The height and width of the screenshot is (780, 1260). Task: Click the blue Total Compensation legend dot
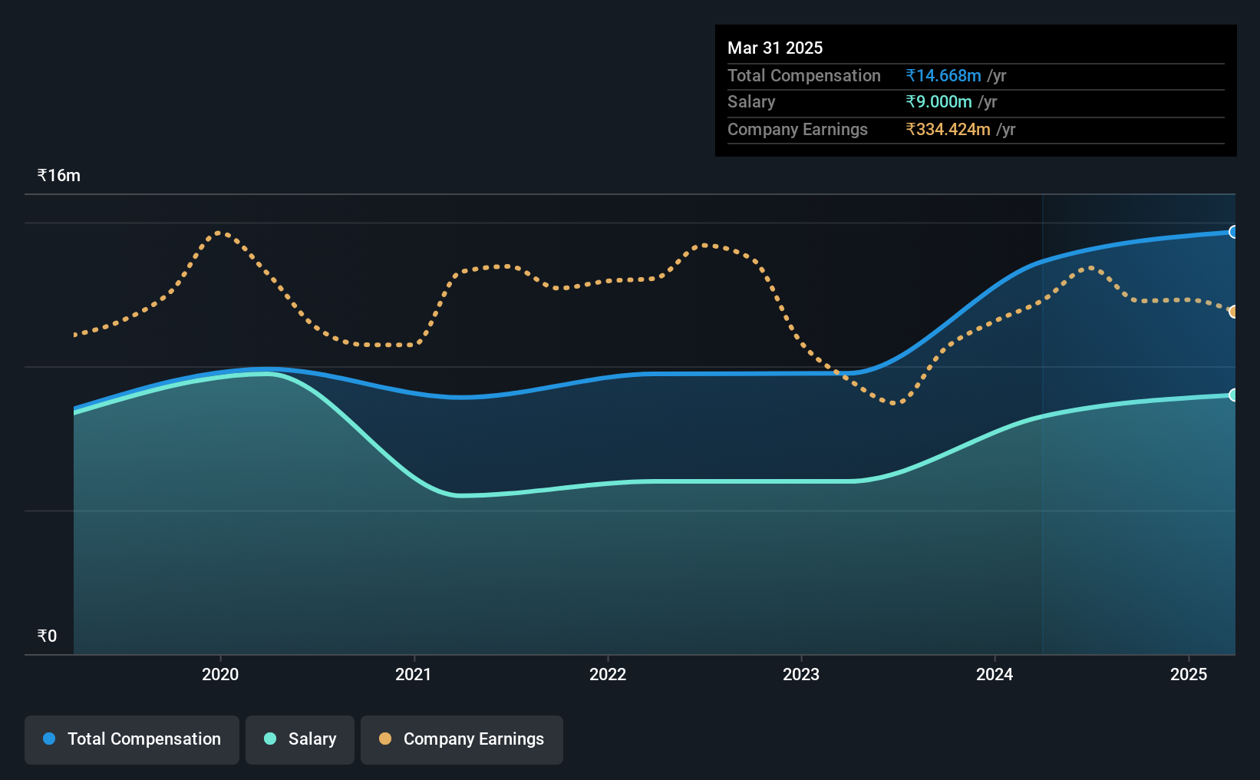click(49, 739)
